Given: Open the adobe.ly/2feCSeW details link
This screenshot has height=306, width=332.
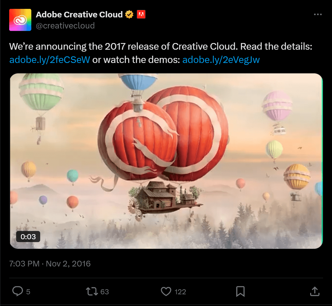Looking at the screenshot, I should (50, 60).
